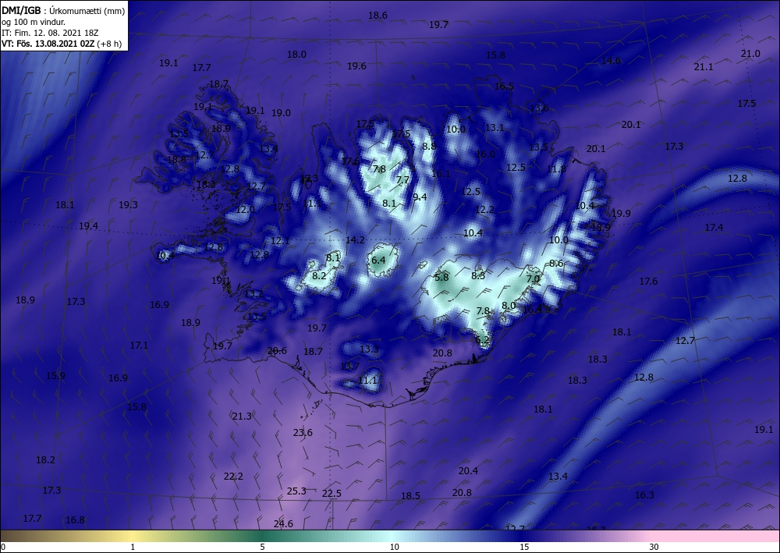780x553 pixels.
Task: Click the 8.6 value label
Action: [x=557, y=264]
